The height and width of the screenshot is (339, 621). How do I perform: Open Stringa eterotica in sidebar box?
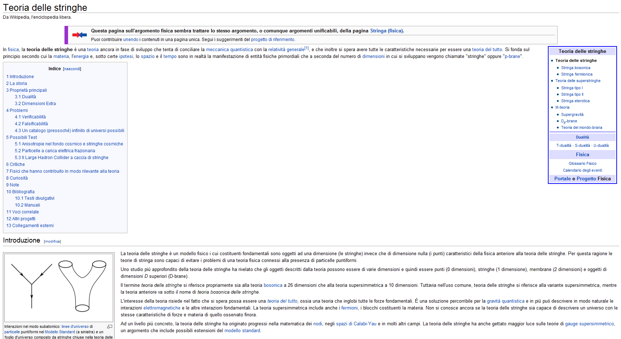575,101
